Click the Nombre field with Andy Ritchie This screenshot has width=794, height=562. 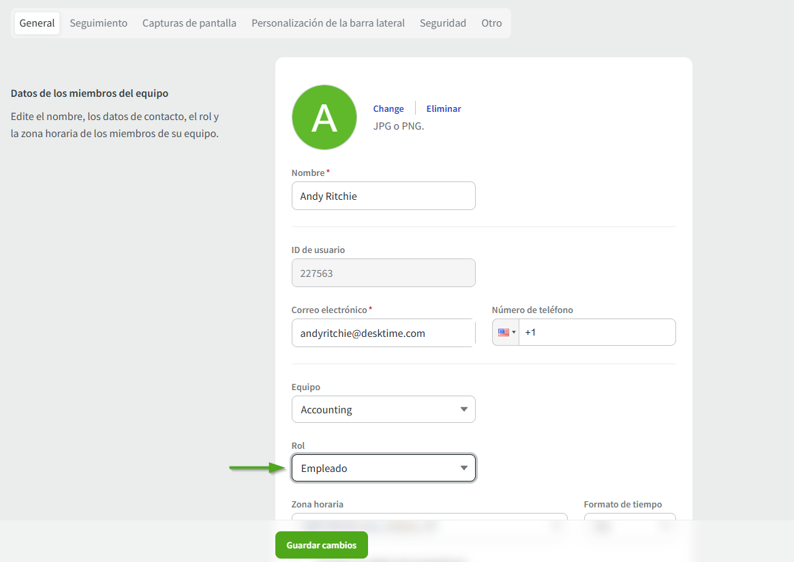383,196
